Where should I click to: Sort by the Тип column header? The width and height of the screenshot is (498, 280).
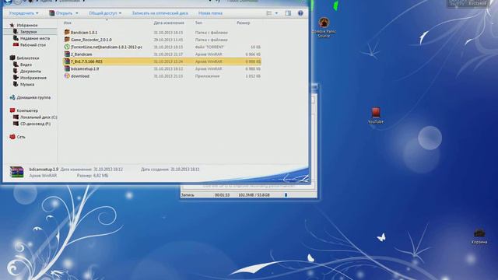(x=198, y=23)
